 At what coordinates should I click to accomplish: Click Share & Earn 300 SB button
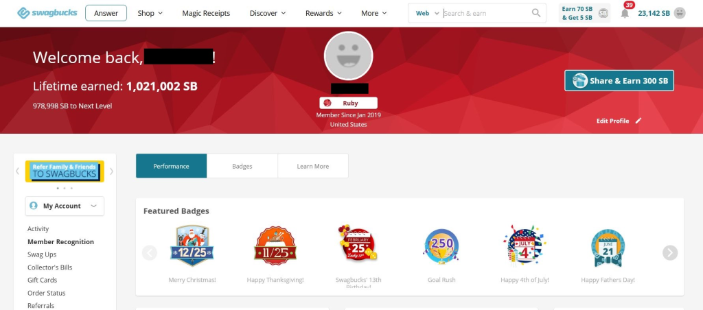click(x=619, y=81)
